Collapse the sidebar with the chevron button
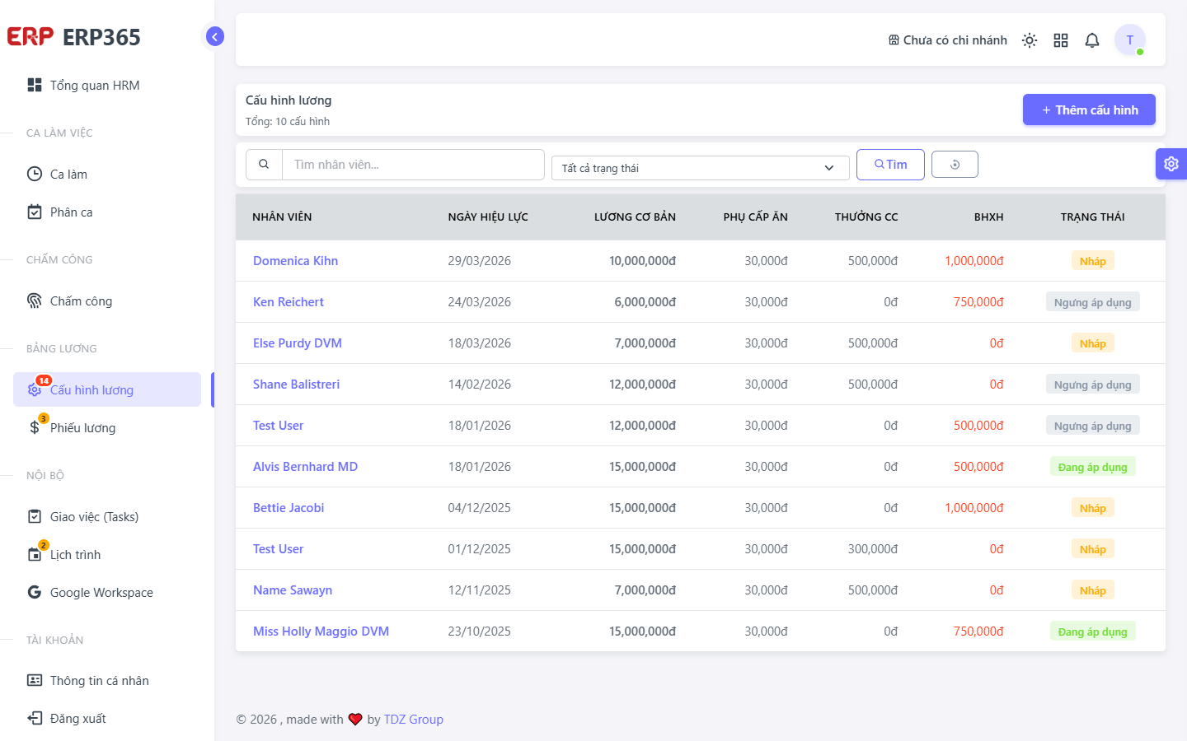Screen dimensions: 1187x741 coord(215,36)
